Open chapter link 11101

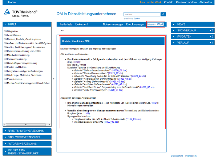[x=154, y=103]
